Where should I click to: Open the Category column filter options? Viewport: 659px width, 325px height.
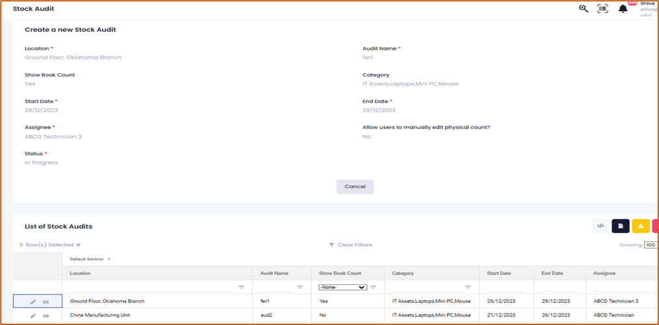(467, 287)
